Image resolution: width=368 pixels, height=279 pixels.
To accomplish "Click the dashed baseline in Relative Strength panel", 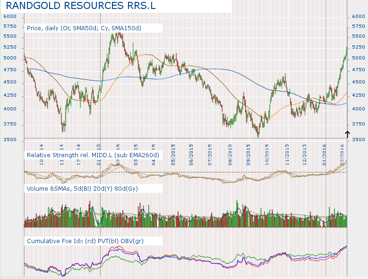I will (x=189, y=172).
